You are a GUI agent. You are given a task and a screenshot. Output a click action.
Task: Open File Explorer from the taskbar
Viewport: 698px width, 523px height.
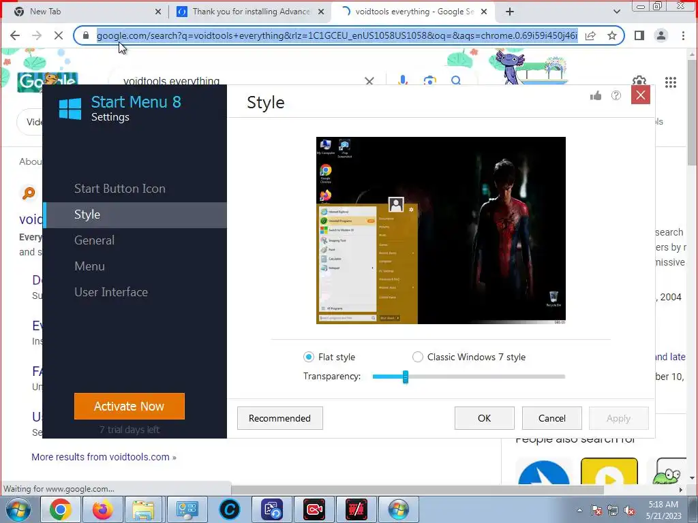[x=143, y=509]
